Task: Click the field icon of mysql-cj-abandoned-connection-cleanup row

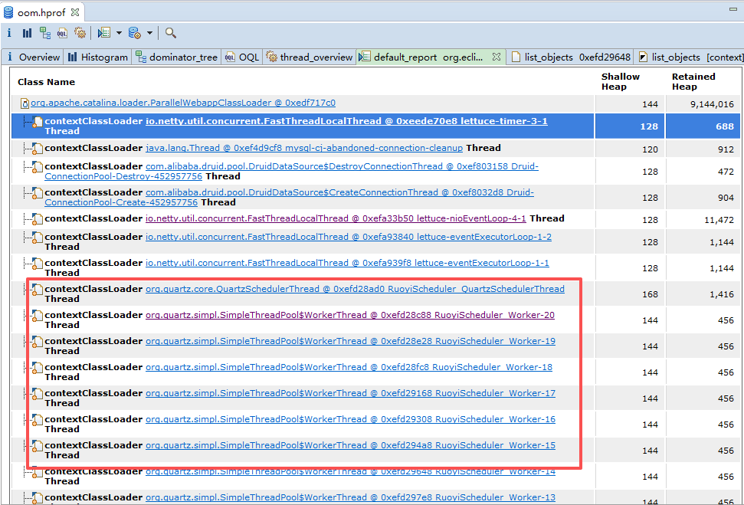Action: coord(37,149)
